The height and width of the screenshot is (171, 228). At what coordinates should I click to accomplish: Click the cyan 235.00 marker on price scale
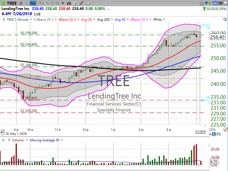click(205, 100)
